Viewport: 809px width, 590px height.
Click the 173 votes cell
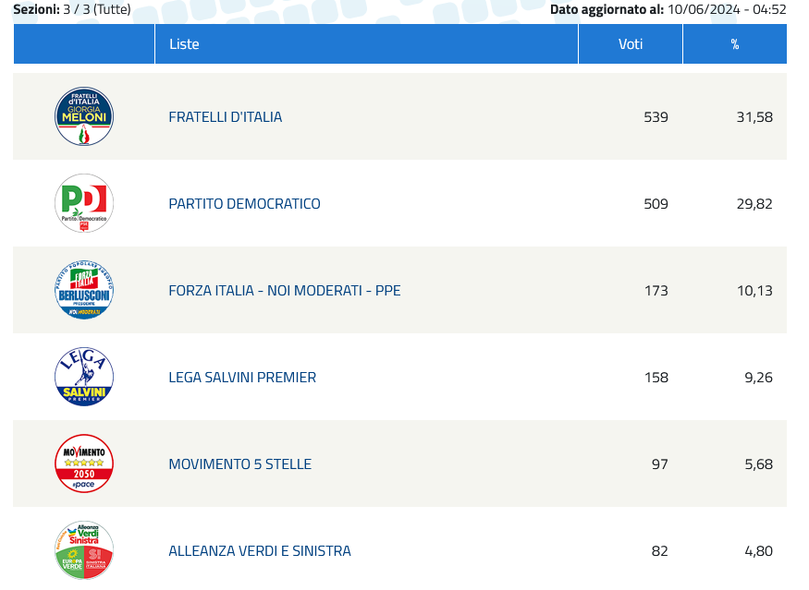[x=656, y=290]
